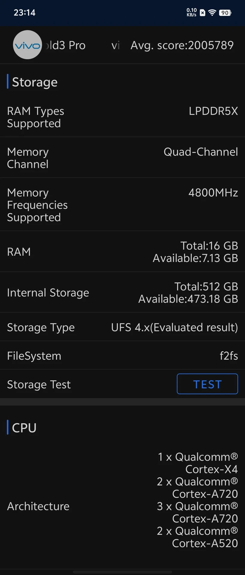This screenshot has height=575, width=245.
Task: Tap the Memory Frequencies Supported row
Action: (x=122, y=205)
